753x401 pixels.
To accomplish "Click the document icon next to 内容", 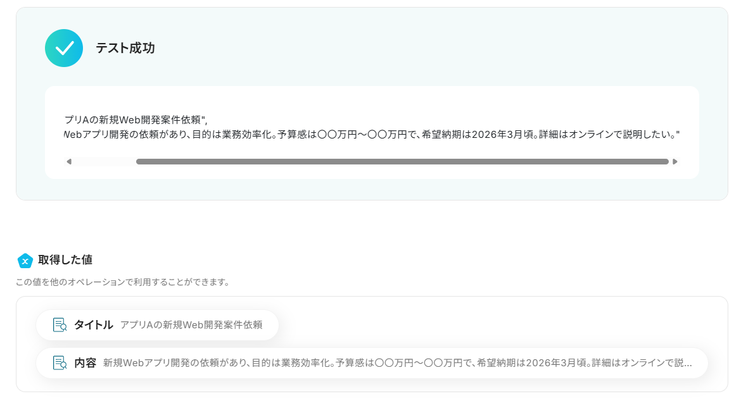I will pyautogui.click(x=60, y=362).
